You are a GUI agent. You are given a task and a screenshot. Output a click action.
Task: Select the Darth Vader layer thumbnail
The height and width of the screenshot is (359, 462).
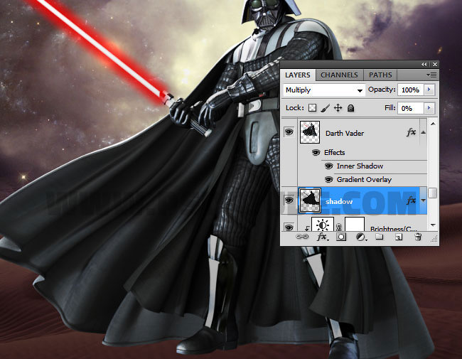pyautogui.click(x=310, y=132)
